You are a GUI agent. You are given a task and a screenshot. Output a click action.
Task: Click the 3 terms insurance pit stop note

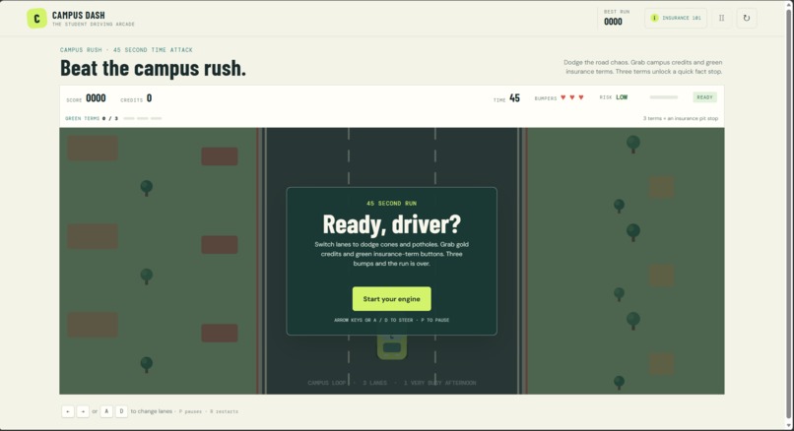pyautogui.click(x=681, y=118)
